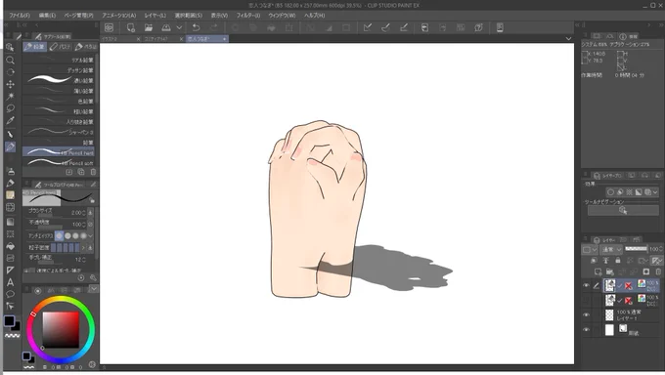
Task: Select the Text tool
Action: tap(10, 282)
